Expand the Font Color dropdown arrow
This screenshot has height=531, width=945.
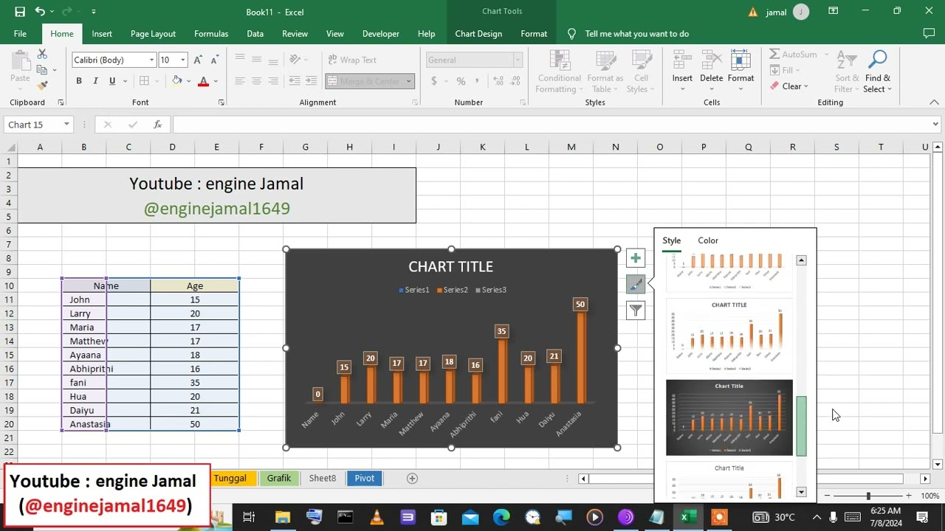pos(216,81)
